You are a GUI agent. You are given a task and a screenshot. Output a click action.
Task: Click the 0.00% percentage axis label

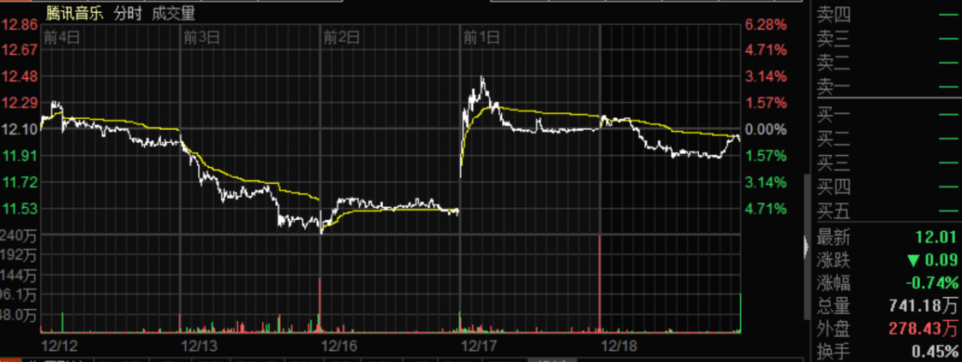(x=765, y=129)
